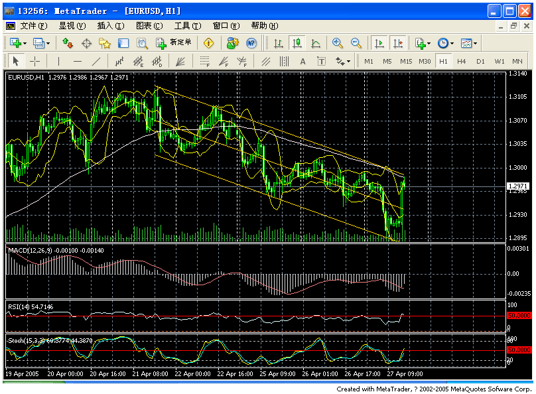The image size is (536, 394).
Task: Expand the Indicators dropdown arrow
Action: click(429, 43)
